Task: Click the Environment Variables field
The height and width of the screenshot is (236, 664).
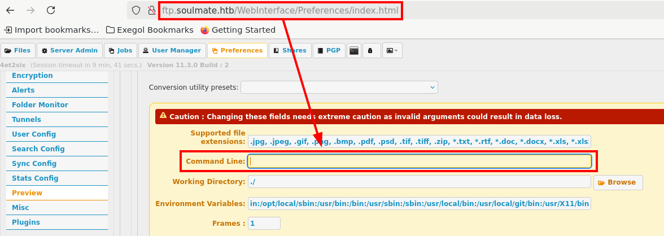Action: click(x=419, y=203)
